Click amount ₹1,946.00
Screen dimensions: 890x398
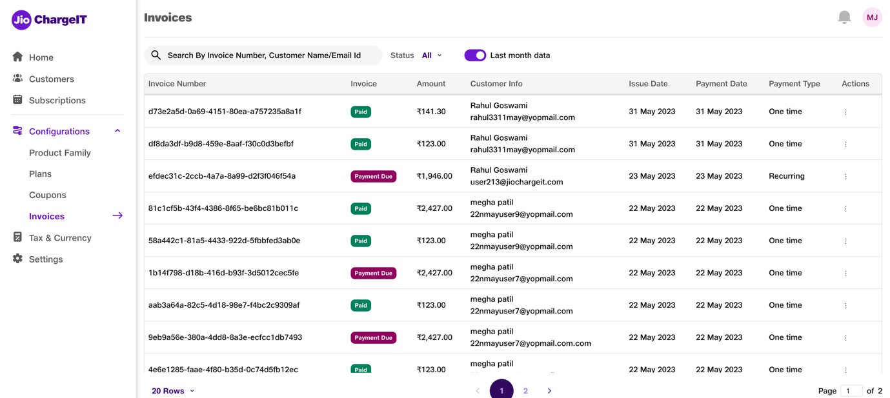(x=434, y=176)
